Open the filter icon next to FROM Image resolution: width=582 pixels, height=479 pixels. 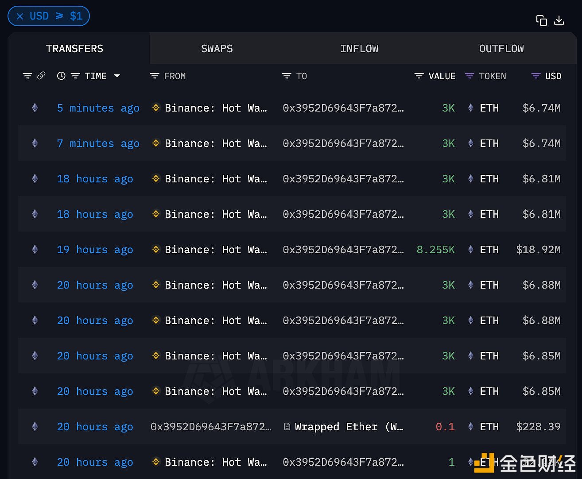[154, 76]
